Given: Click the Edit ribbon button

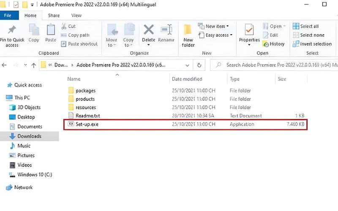Looking at the screenshot, I should click(x=270, y=35).
